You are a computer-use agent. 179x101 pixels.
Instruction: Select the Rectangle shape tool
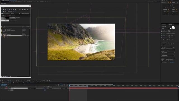click(13, 10)
